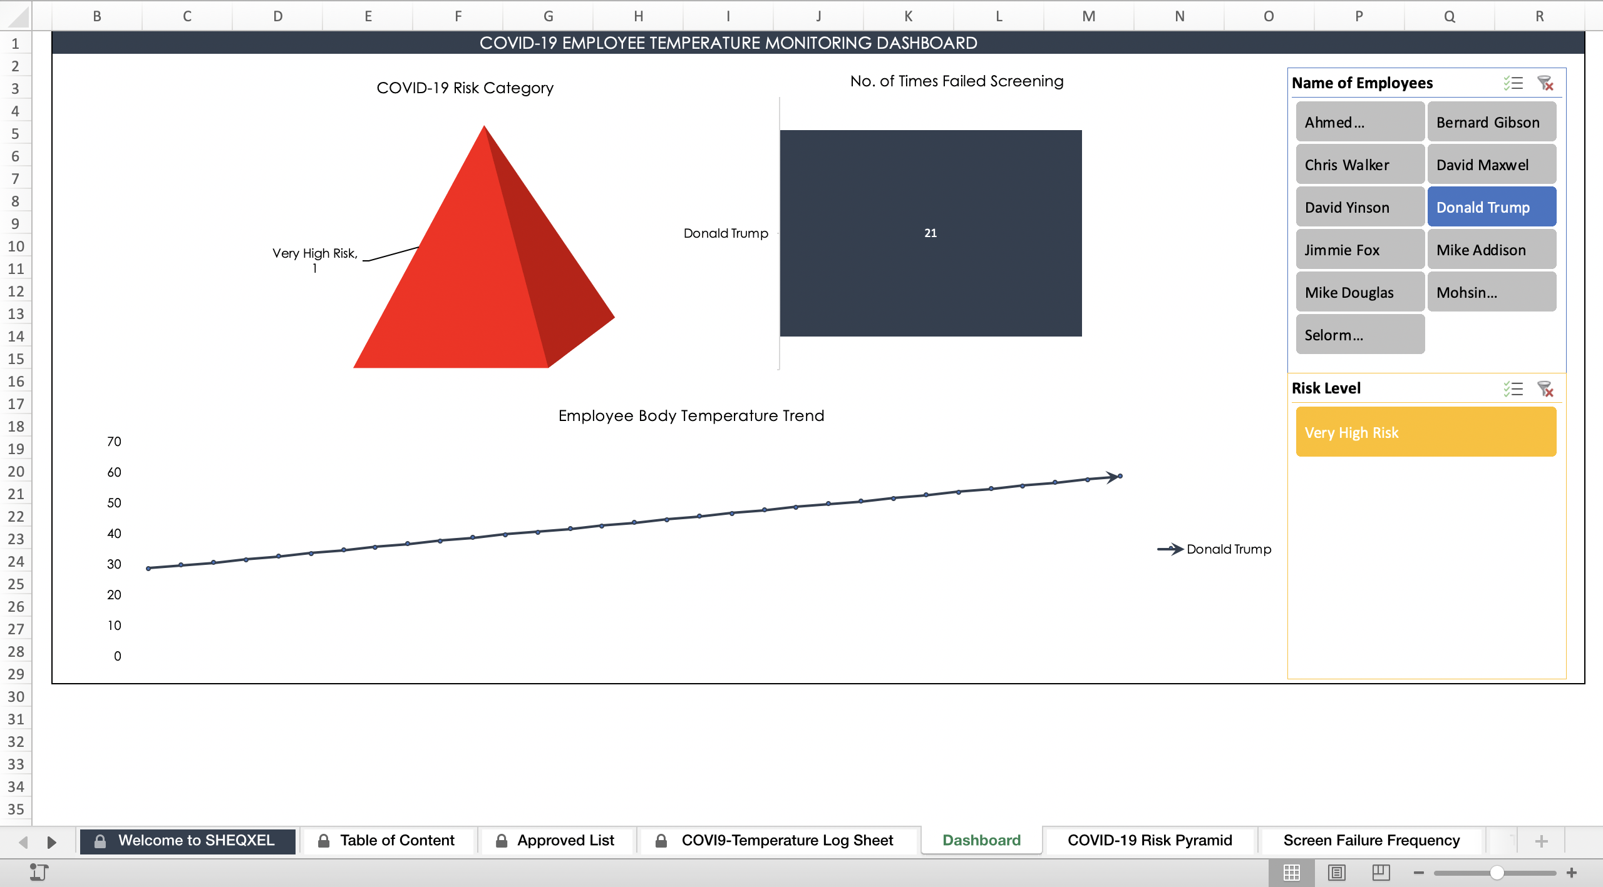
Task: Open the Welcome to SHEQXEL sheet tab
Action: [x=187, y=841]
